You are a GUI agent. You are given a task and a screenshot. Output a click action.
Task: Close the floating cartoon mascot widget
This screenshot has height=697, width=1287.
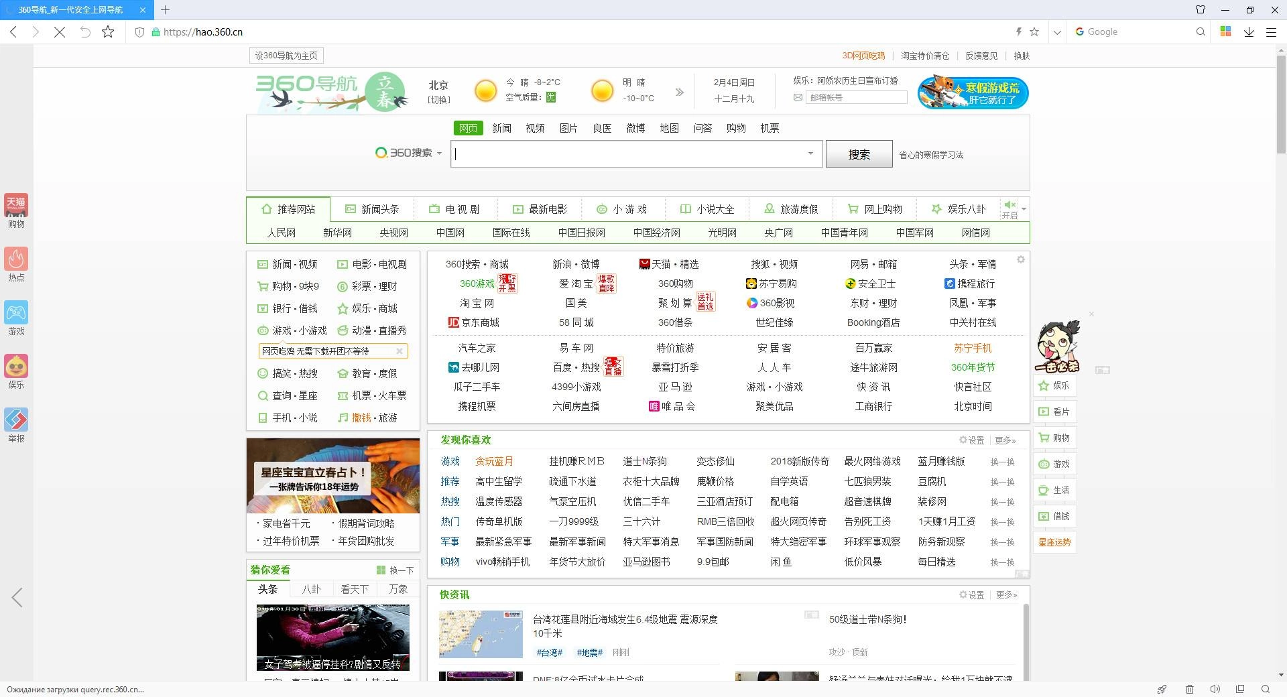coord(1091,314)
